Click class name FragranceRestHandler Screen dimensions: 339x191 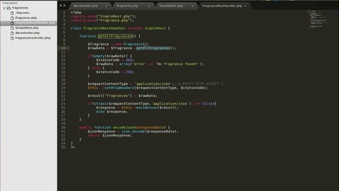coord(104,28)
